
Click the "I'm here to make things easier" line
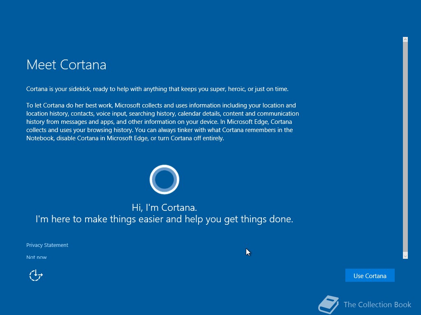pos(164,219)
